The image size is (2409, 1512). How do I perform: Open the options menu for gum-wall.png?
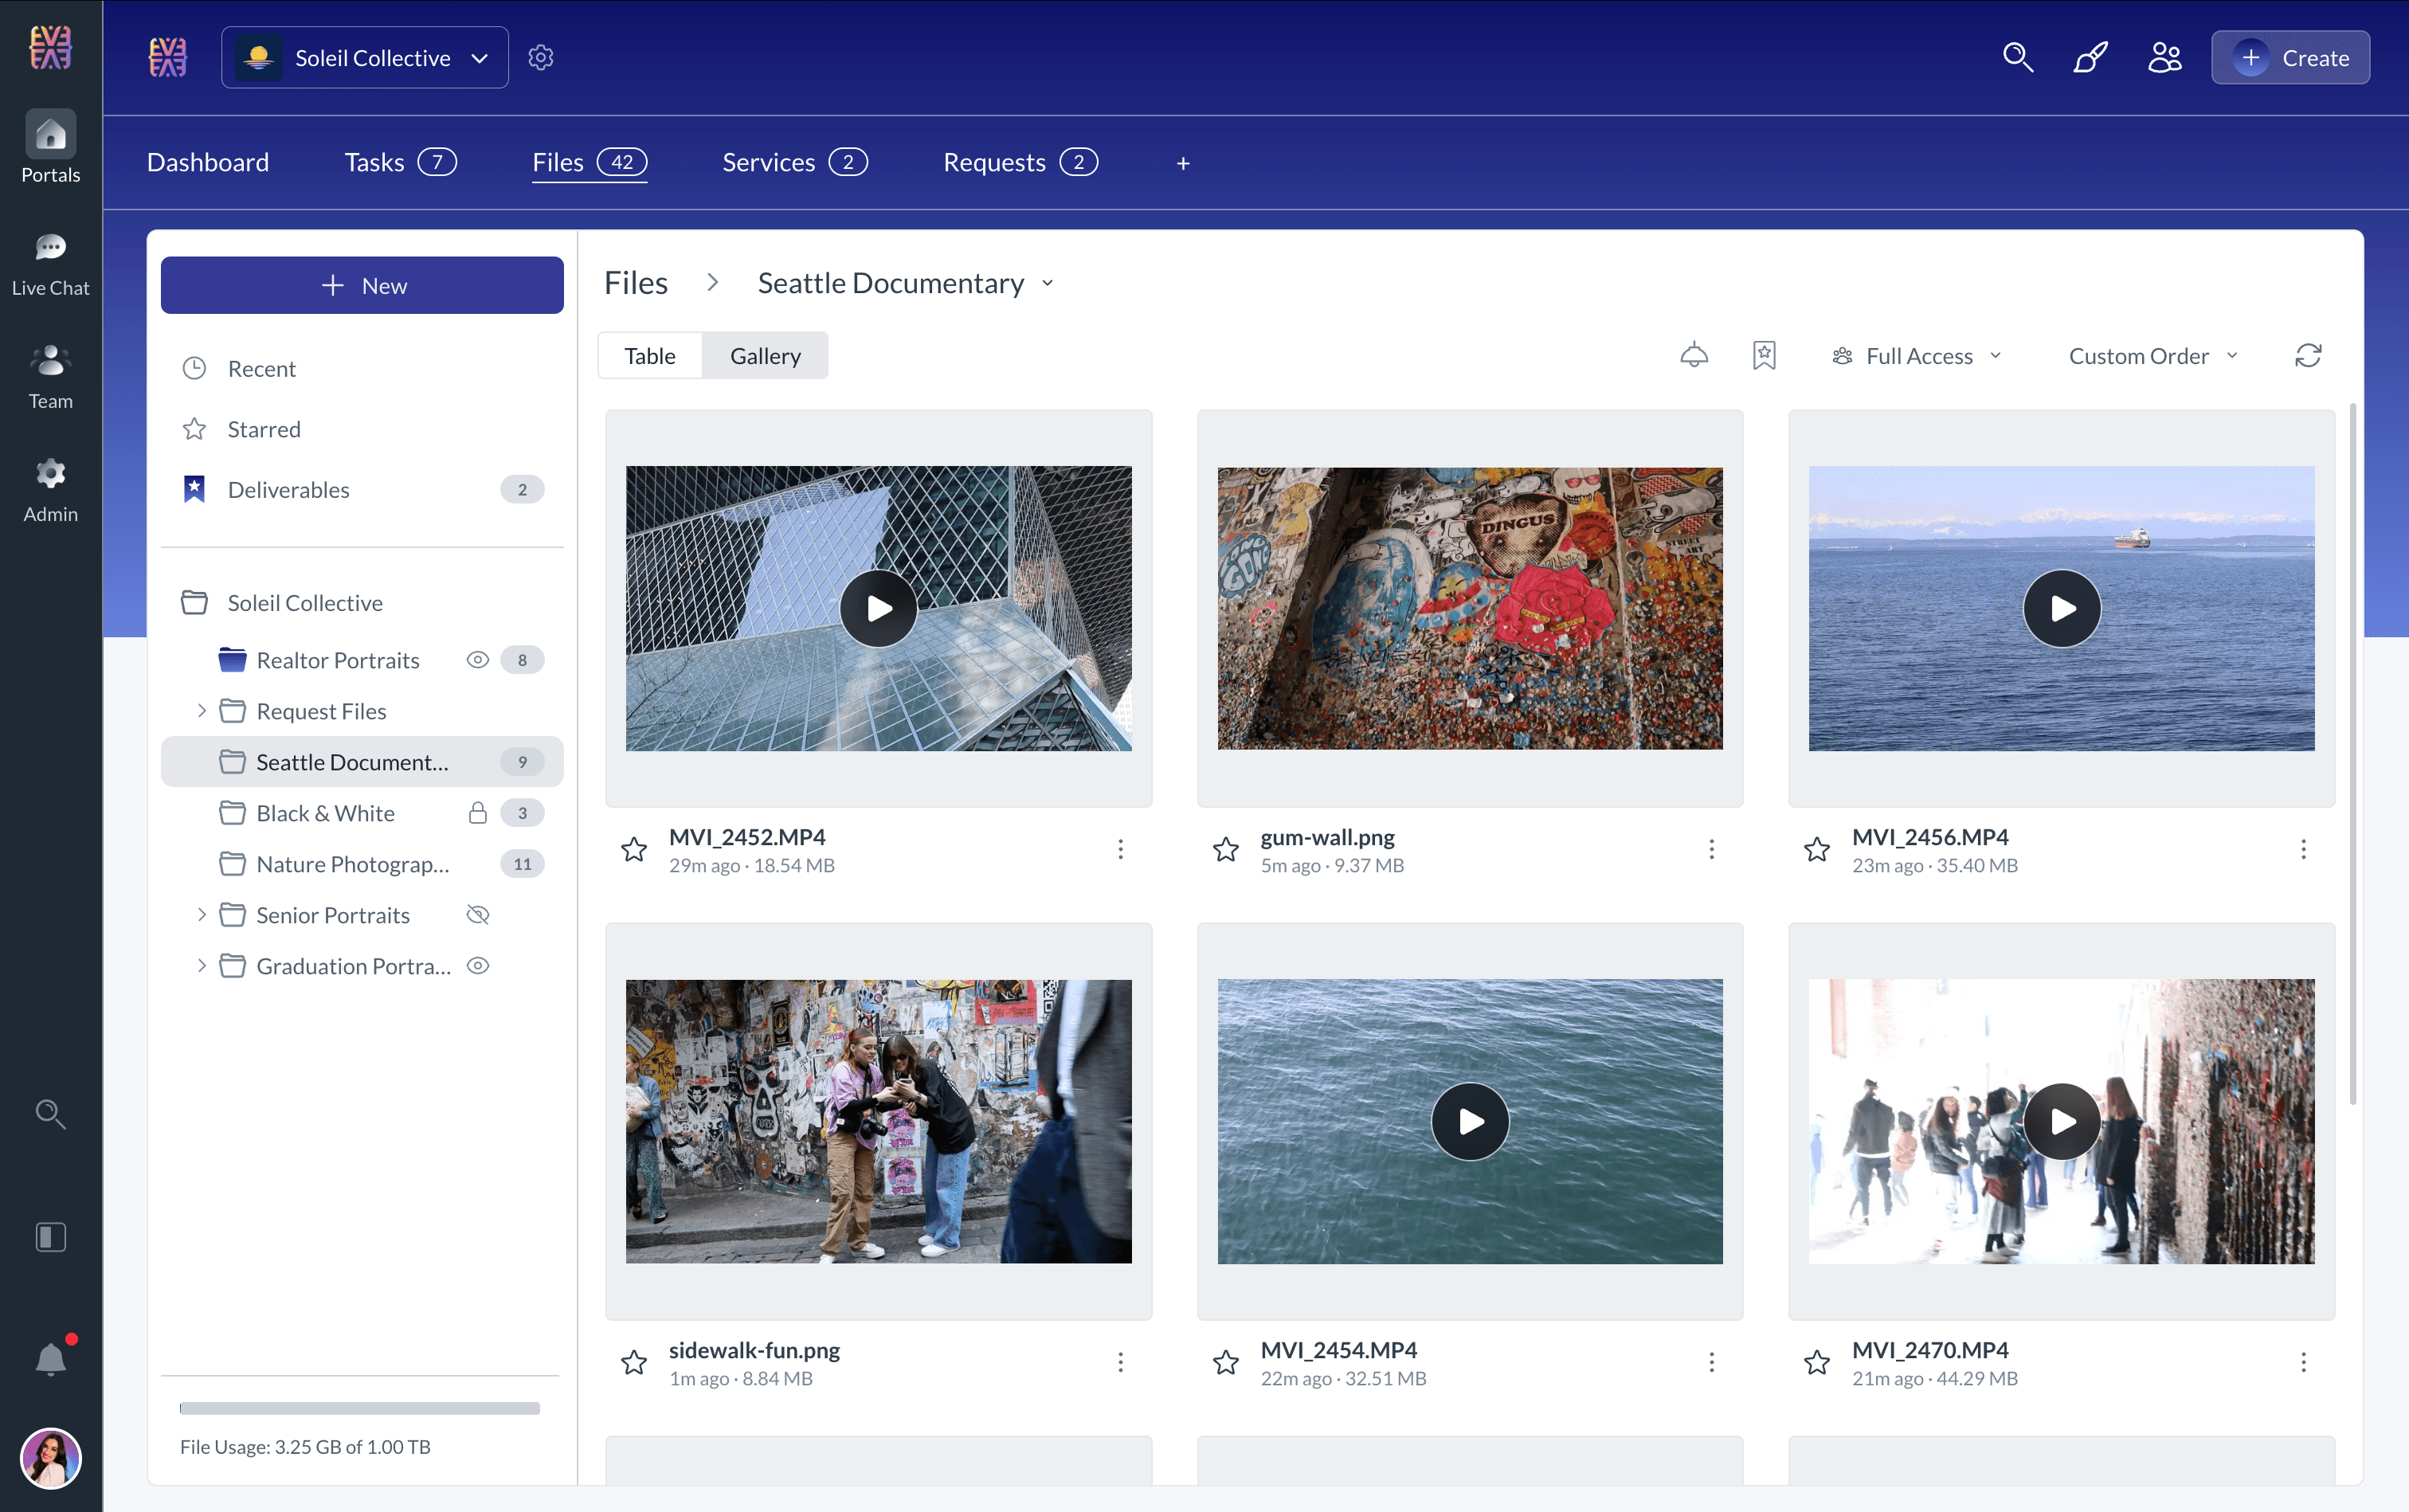1711,849
